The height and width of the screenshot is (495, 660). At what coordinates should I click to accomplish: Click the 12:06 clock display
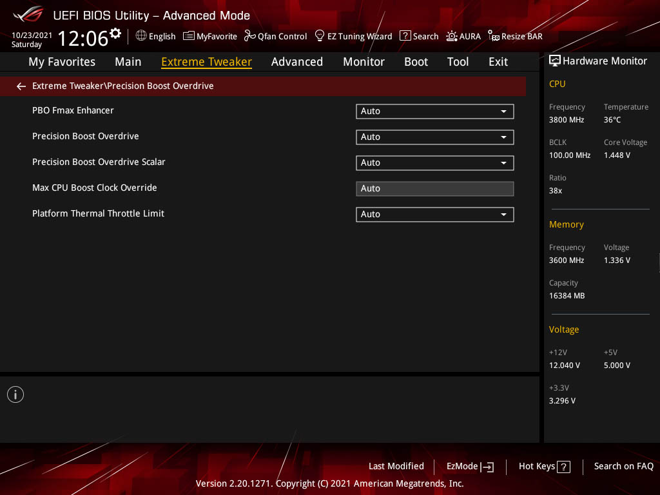point(83,38)
